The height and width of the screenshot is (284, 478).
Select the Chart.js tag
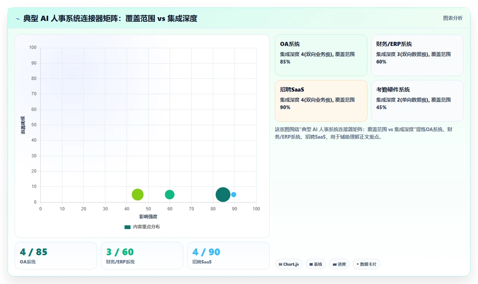point(289,264)
